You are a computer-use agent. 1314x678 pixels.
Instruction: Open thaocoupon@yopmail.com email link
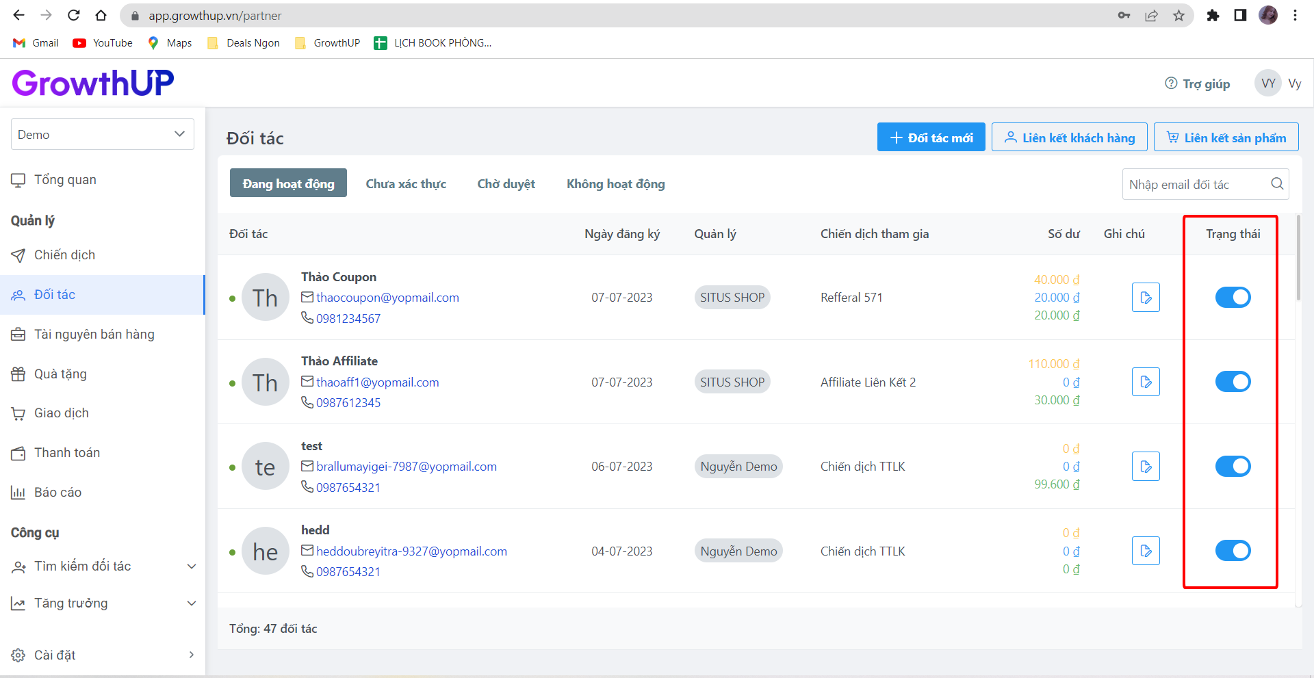(x=387, y=298)
